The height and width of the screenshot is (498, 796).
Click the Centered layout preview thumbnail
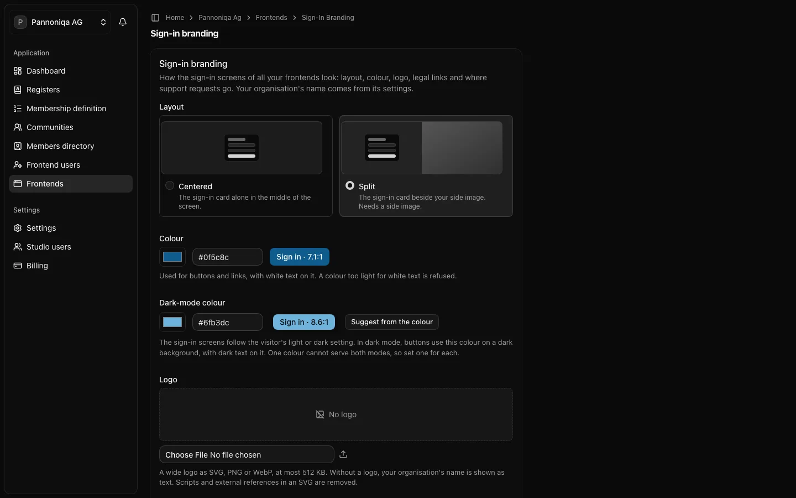pyautogui.click(x=242, y=148)
